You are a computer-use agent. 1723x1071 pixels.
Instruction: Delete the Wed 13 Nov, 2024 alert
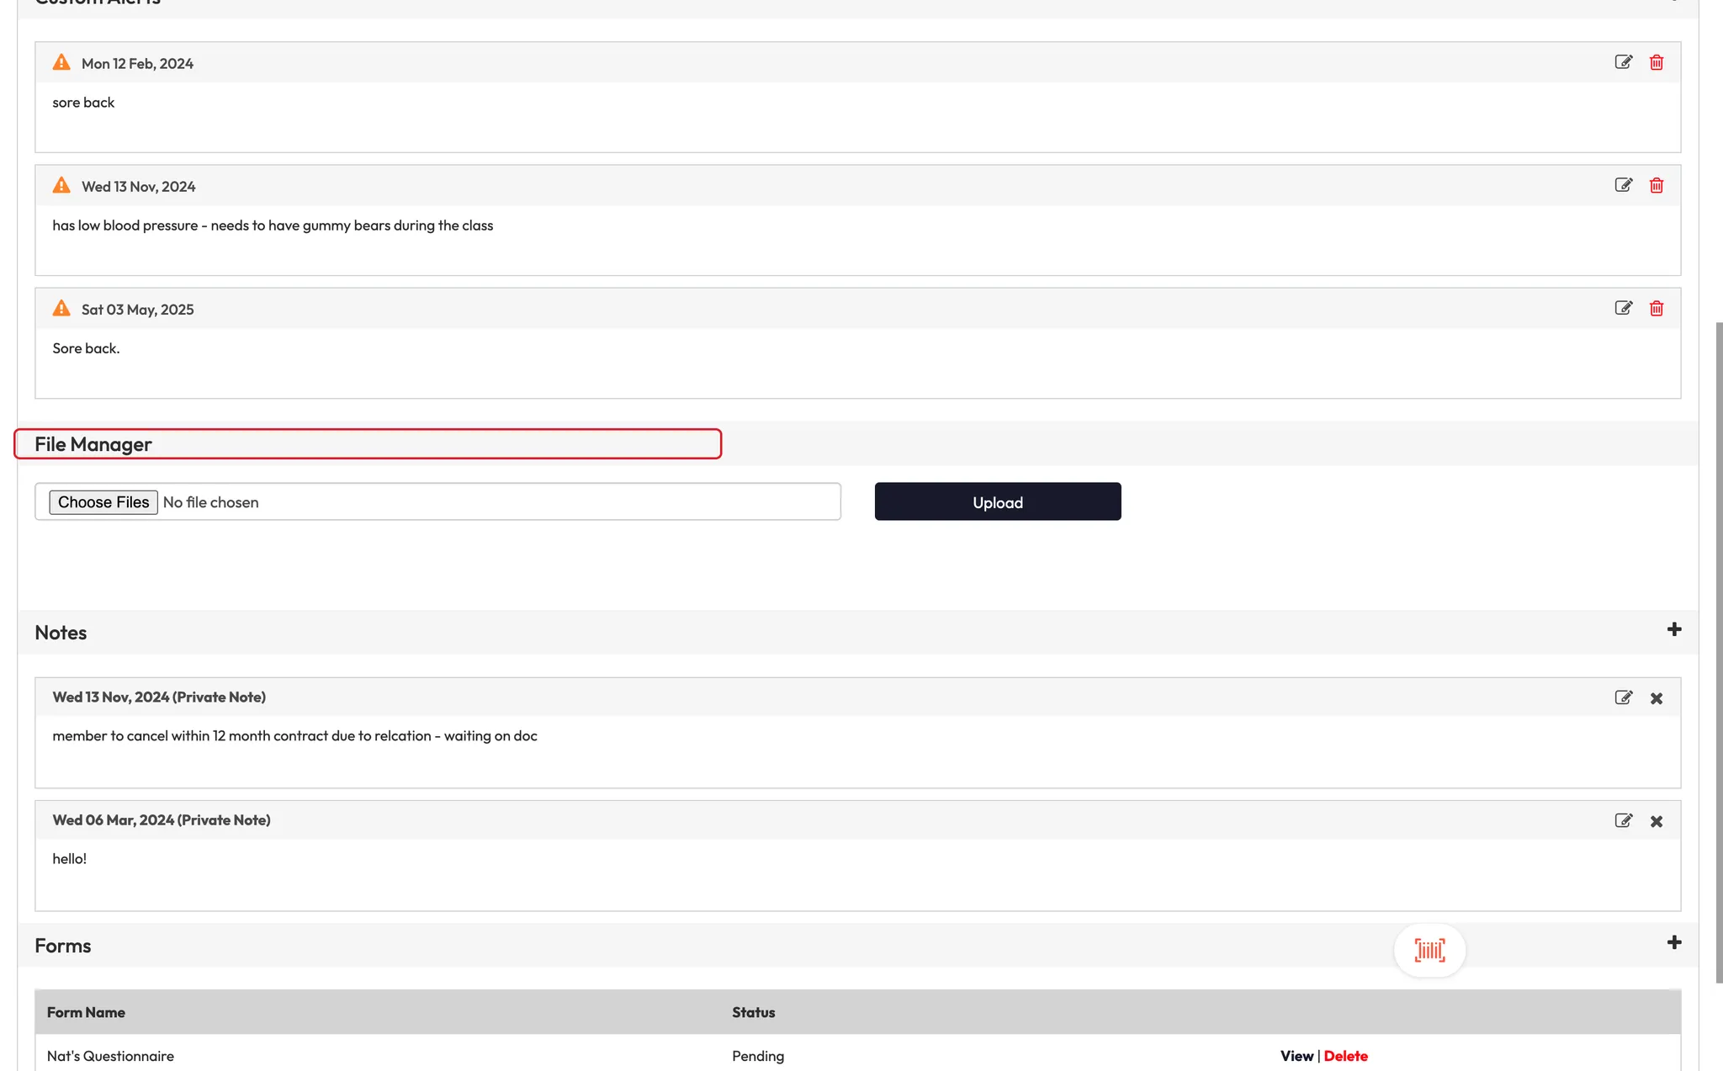click(x=1656, y=185)
